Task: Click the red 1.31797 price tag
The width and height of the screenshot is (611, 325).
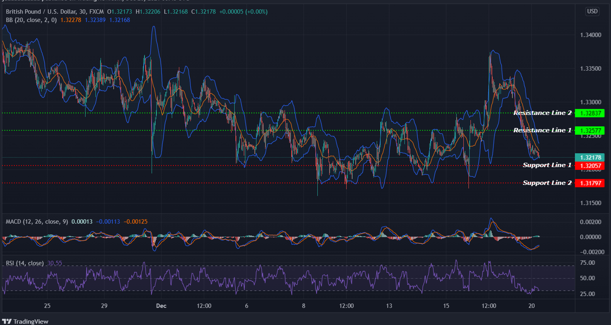Action: click(x=590, y=183)
